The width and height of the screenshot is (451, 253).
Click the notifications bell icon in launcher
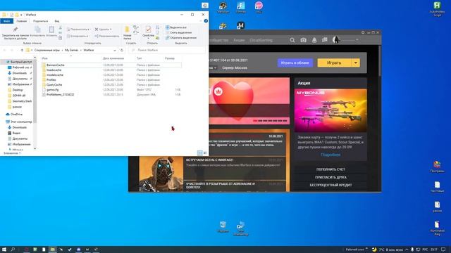coord(314,40)
